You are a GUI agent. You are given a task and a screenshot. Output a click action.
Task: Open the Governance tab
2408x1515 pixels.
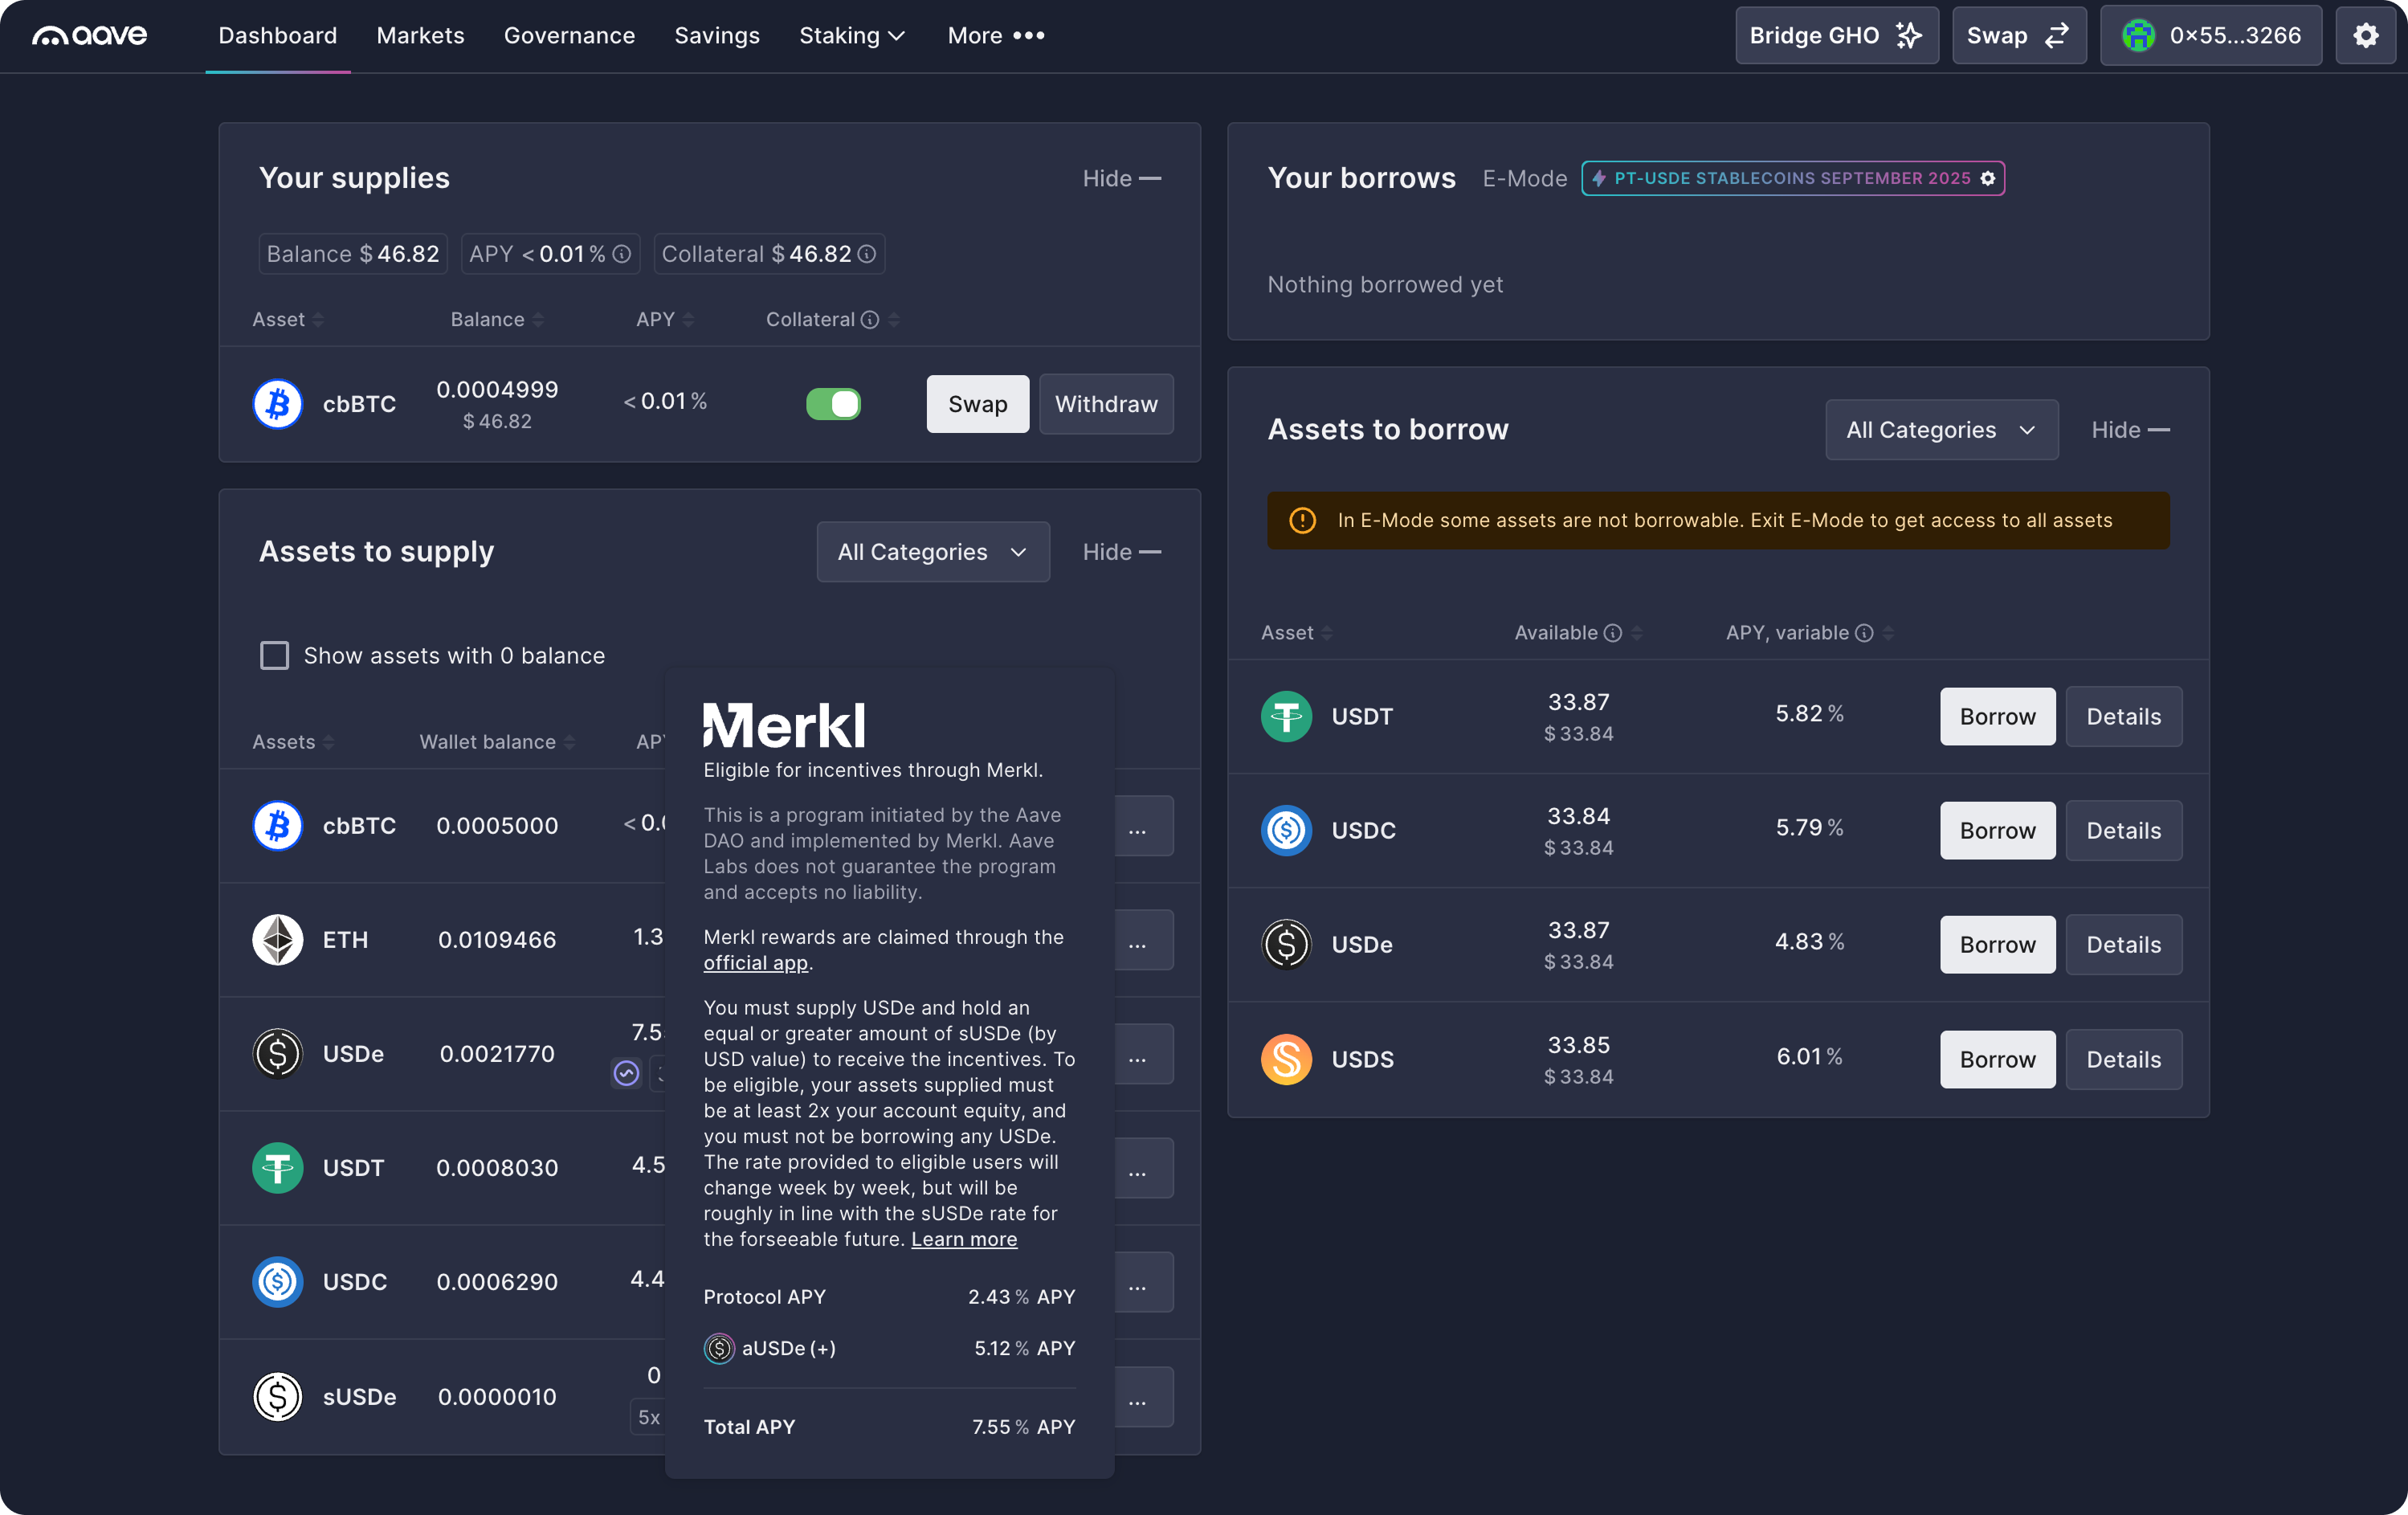(569, 35)
